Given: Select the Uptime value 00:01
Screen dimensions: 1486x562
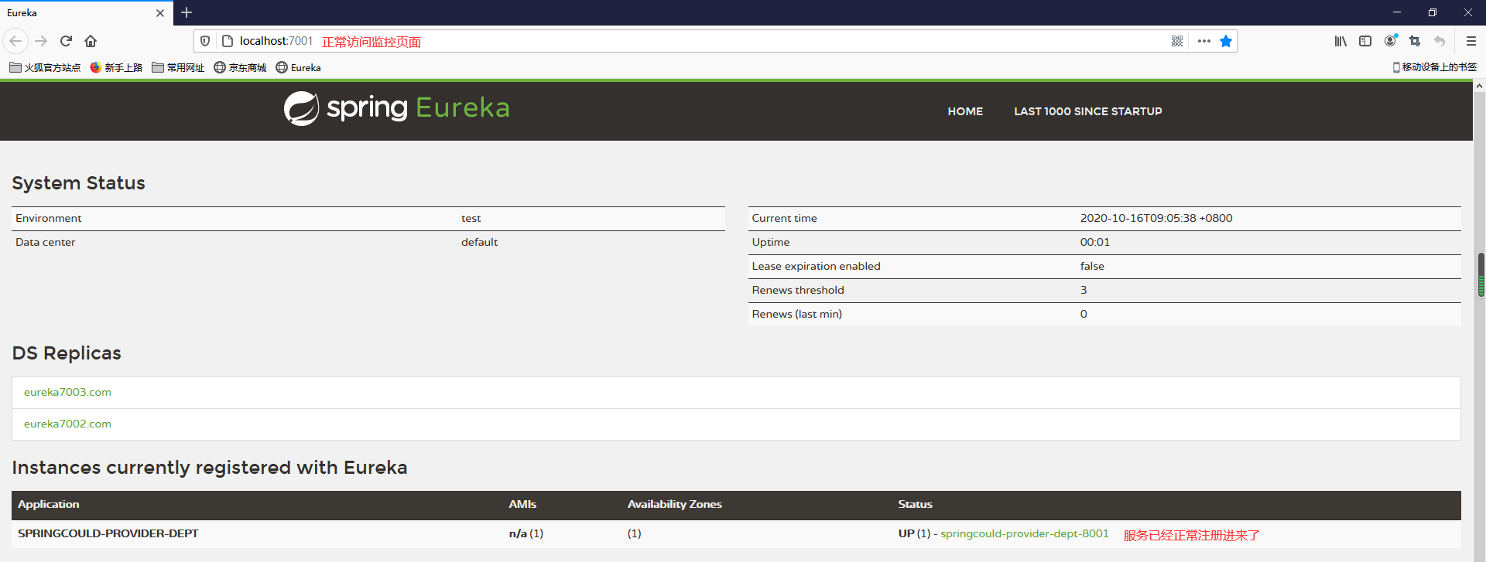Looking at the screenshot, I should point(1094,242).
